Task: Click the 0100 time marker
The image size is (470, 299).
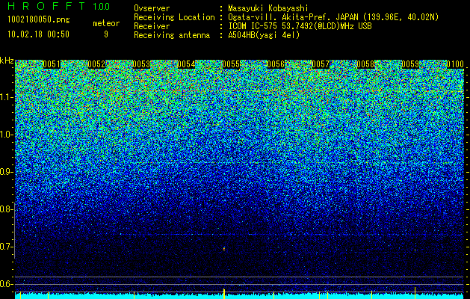Action: point(455,64)
